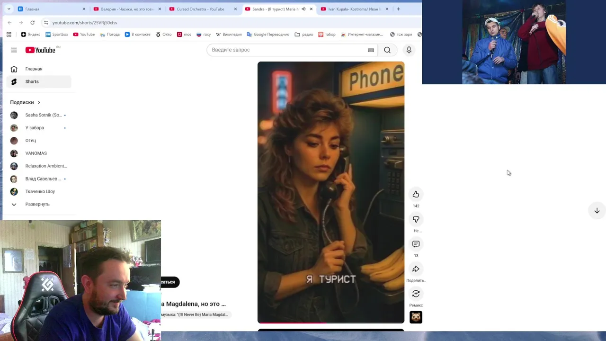
Task: Close the Sandra tab
Action: (x=311, y=9)
